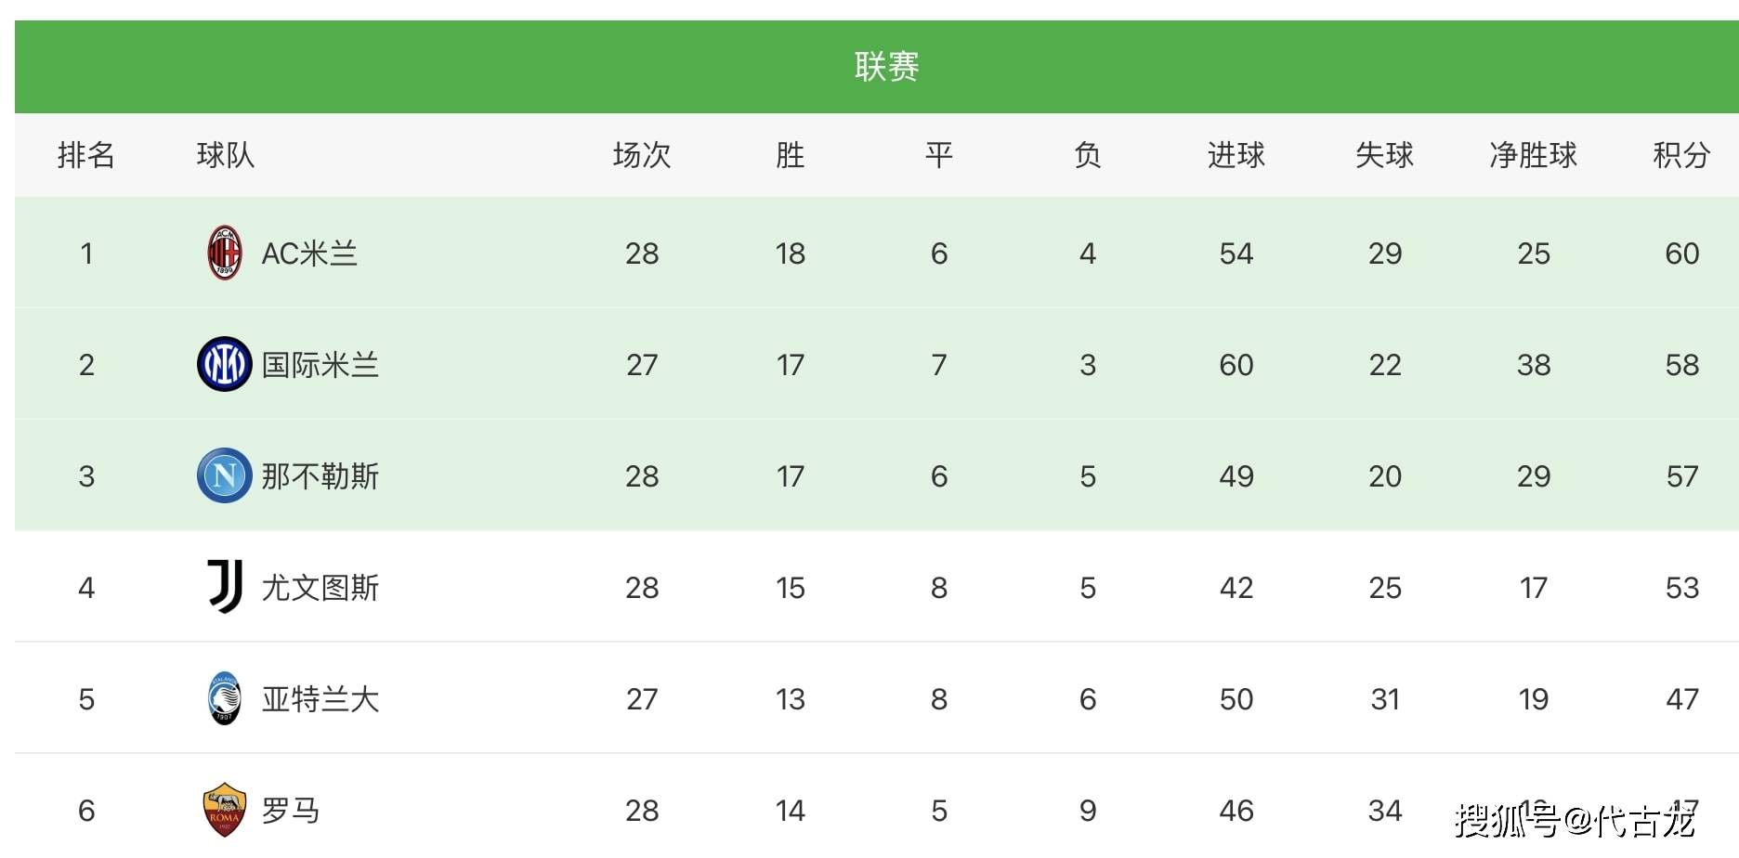This screenshot has height=858, width=1739.
Task: Open the AC米兰 team name link
Action: [309, 253]
